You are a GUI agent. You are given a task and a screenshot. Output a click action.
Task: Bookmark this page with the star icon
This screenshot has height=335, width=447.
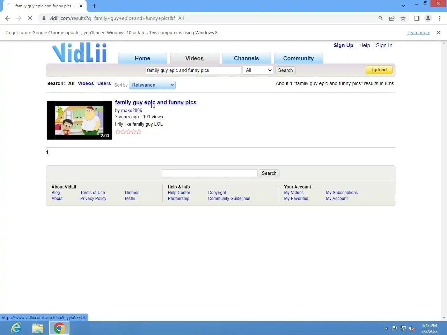coord(403,18)
